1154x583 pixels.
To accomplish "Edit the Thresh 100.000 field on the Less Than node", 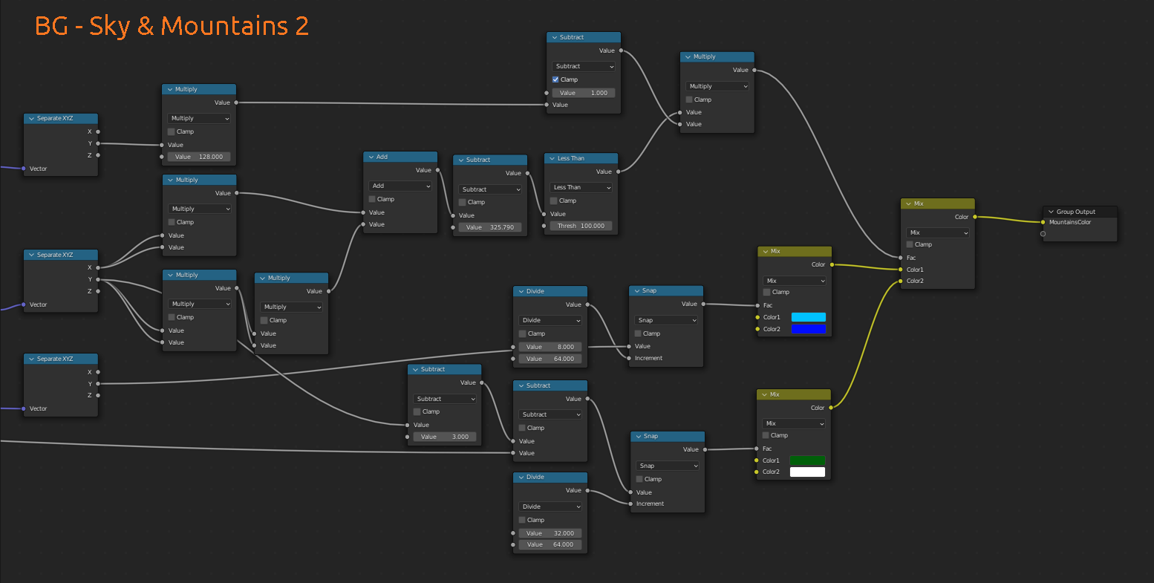I will click(580, 225).
